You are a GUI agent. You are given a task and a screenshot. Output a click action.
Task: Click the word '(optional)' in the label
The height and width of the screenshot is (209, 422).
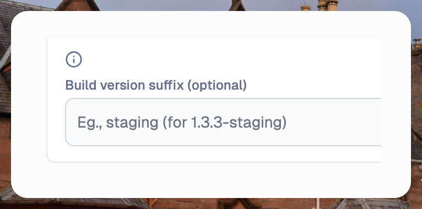pos(217,85)
